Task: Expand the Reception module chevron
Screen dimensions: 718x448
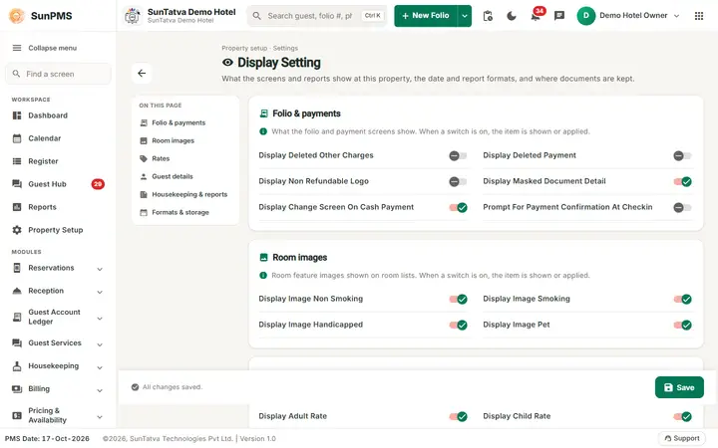Action: click(100, 292)
